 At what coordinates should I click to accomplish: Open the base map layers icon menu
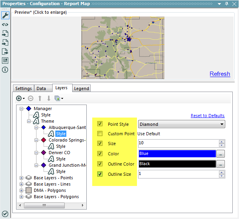pos(59,99)
